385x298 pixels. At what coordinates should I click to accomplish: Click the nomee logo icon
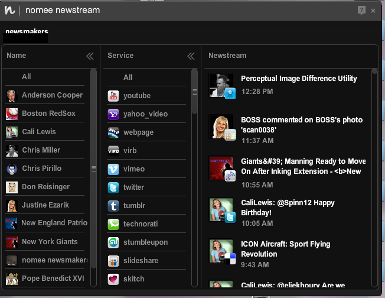tap(10, 11)
